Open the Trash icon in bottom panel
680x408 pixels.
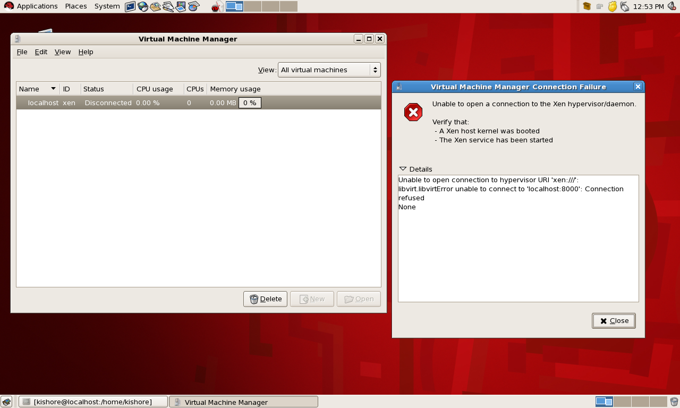coord(674,402)
